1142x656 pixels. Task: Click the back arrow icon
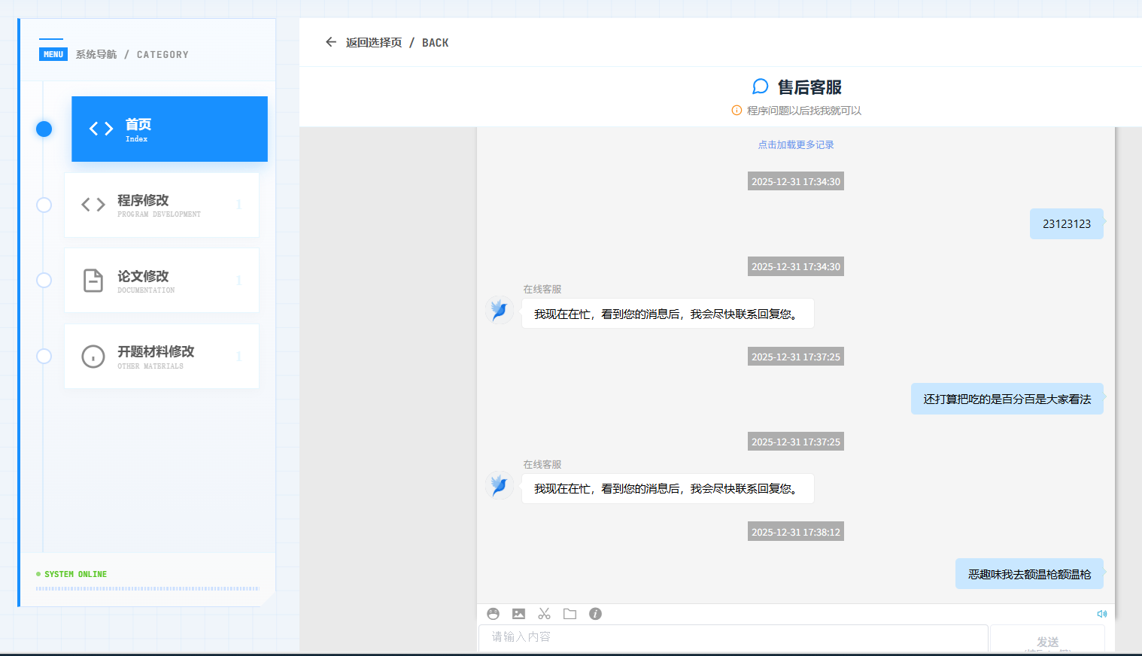coord(330,42)
